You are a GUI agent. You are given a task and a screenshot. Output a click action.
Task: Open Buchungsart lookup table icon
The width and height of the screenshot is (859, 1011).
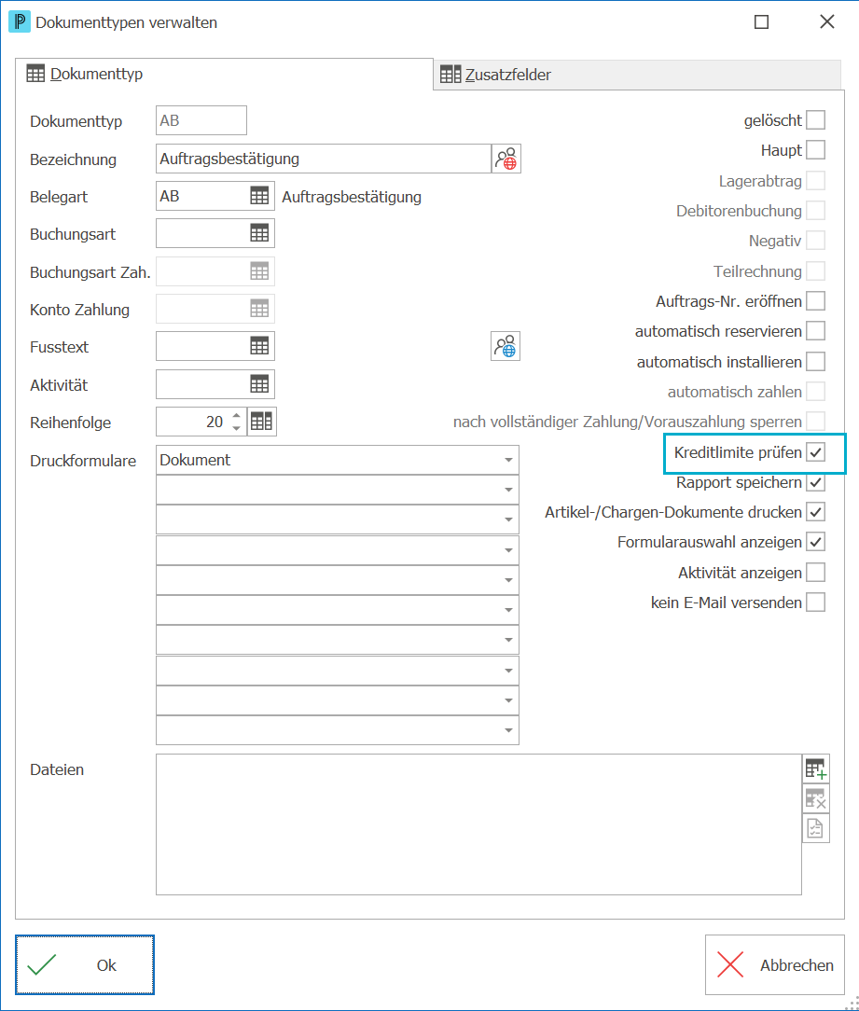(x=259, y=233)
